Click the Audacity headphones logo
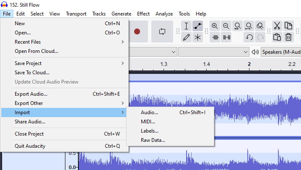The width and height of the screenshot is (301, 170). [4, 5]
